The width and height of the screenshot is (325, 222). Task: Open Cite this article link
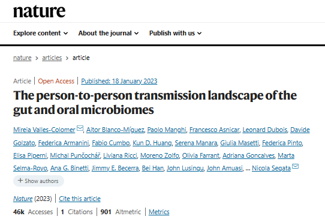coord(80,199)
